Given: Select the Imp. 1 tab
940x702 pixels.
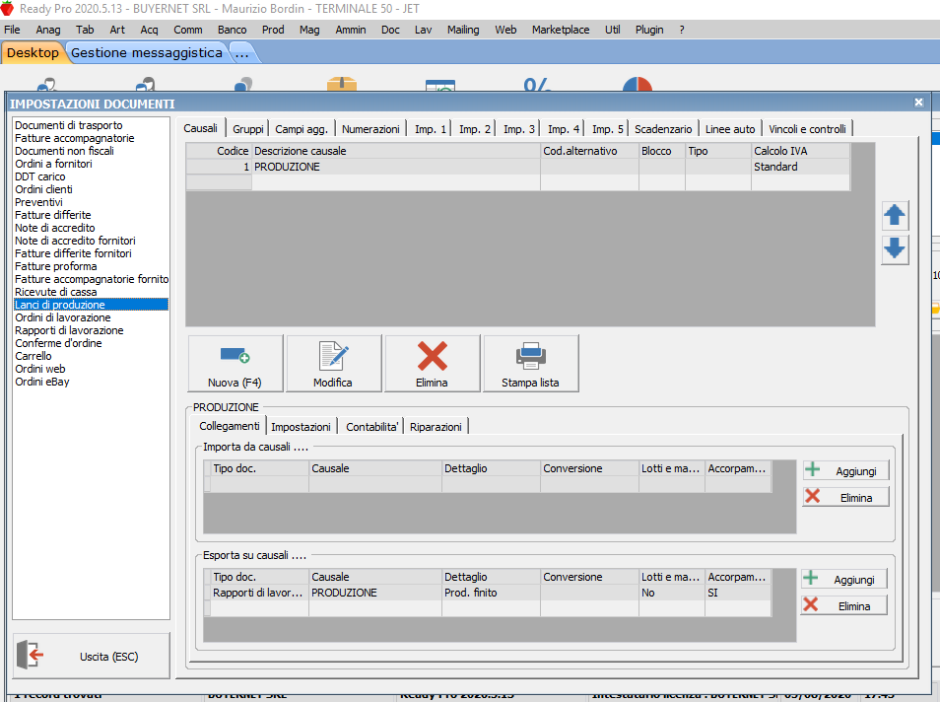Looking at the screenshot, I should click(x=431, y=129).
